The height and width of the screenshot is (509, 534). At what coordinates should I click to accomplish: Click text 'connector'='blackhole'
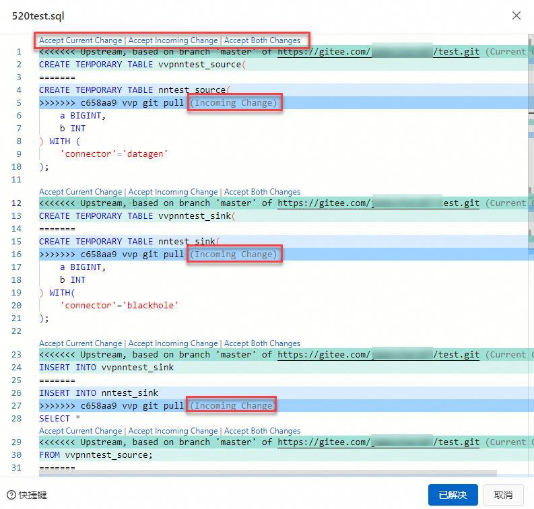[x=119, y=306]
